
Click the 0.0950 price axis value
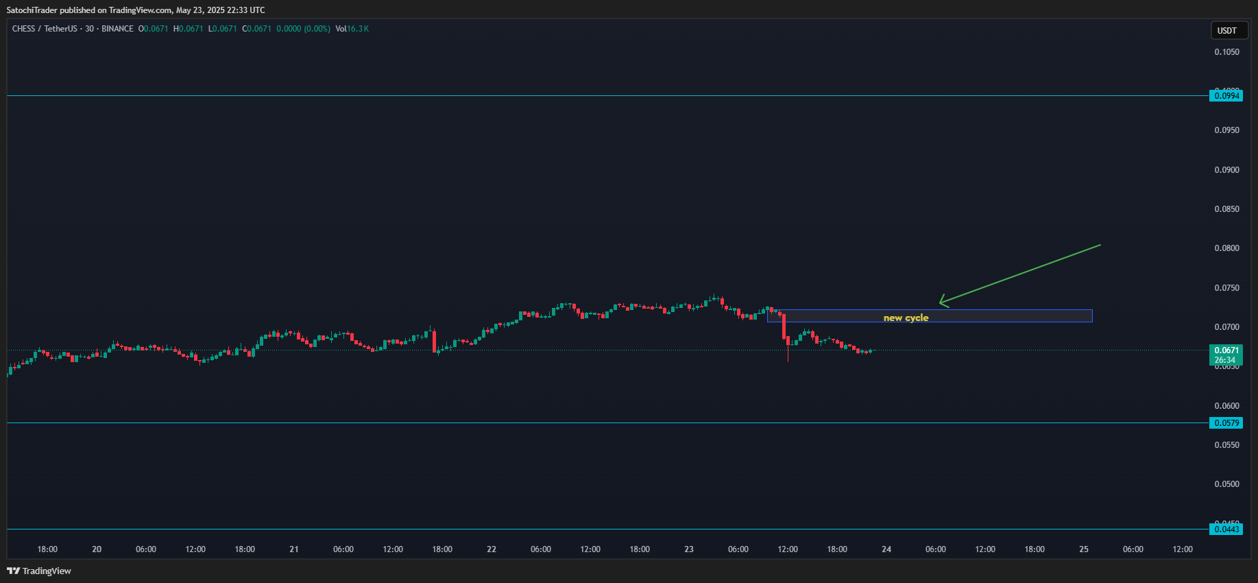tap(1226, 130)
